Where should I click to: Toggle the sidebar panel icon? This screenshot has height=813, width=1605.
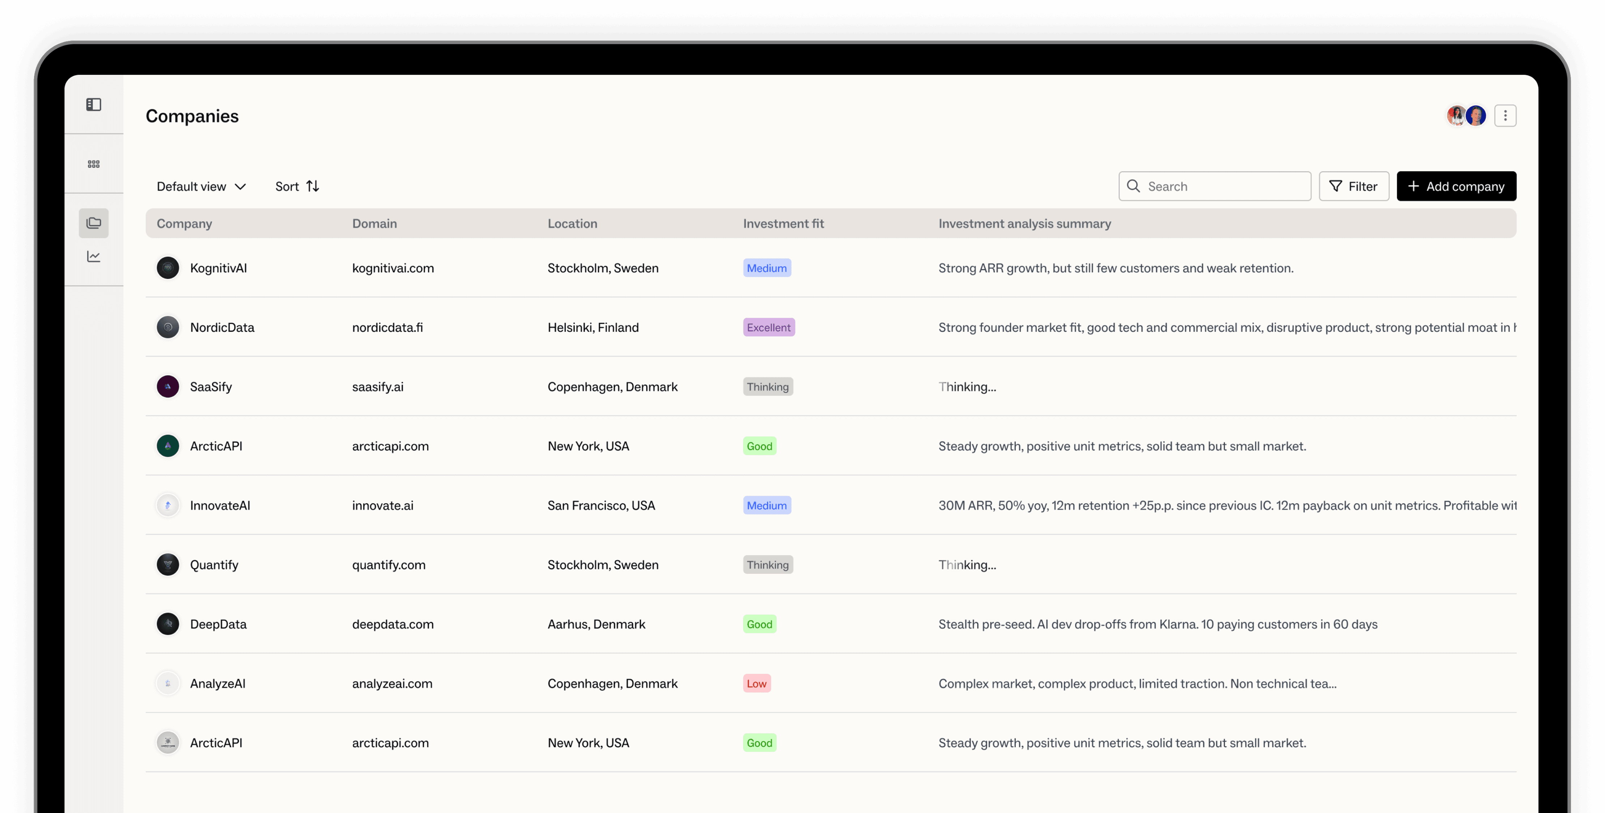pyautogui.click(x=94, y=104)
